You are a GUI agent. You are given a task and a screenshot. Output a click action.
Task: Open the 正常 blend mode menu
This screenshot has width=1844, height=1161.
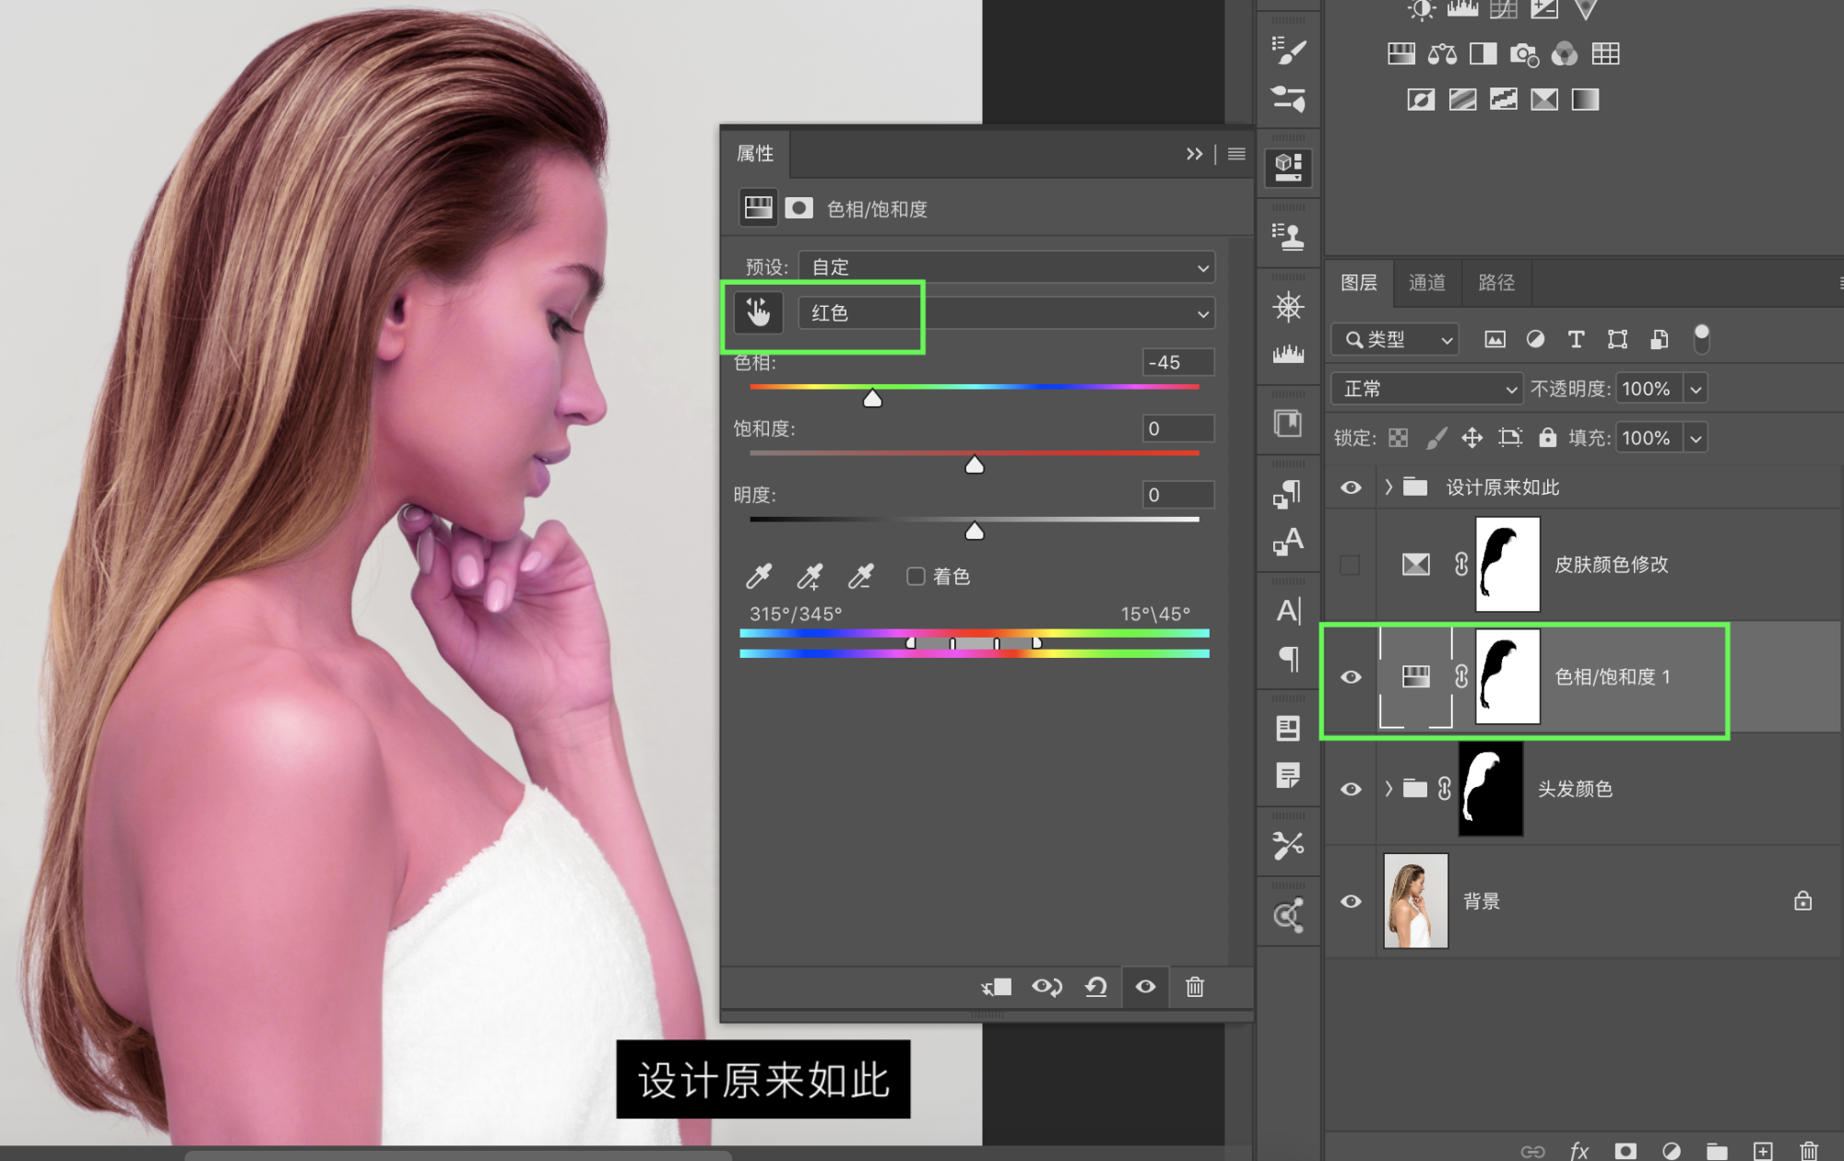click(x=1426, y=389)
